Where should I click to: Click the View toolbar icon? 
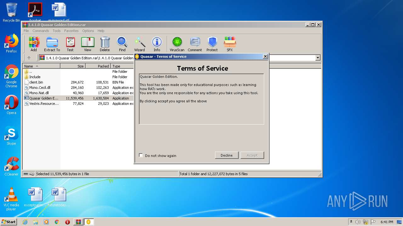88,44
